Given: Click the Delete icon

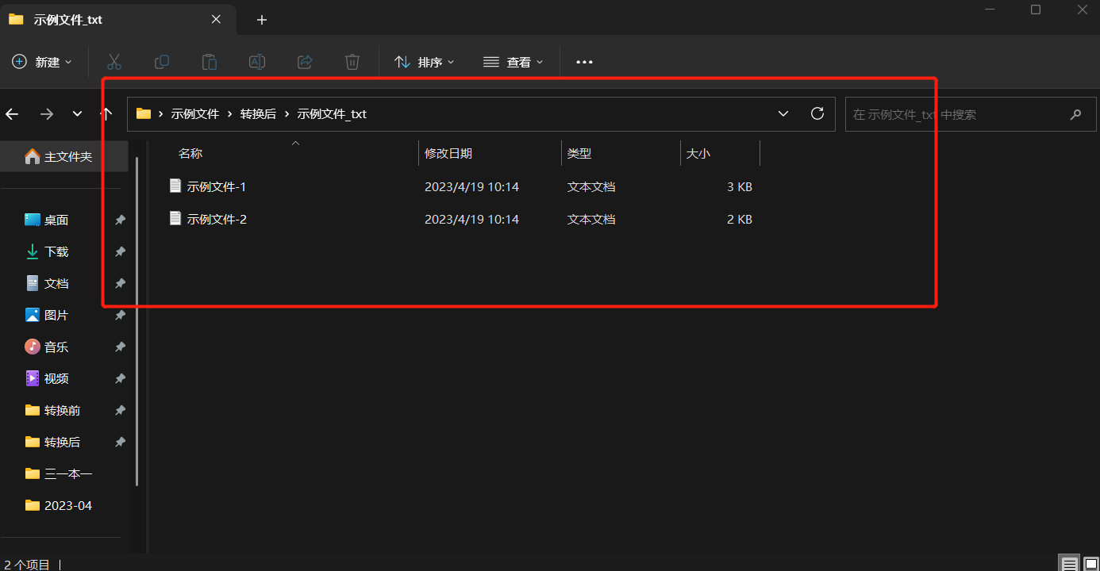Looking at the screenshot, I should pos(352,61).
